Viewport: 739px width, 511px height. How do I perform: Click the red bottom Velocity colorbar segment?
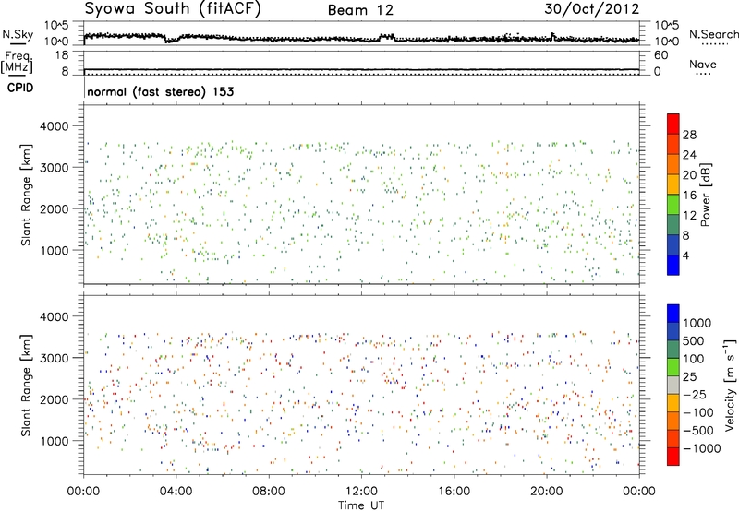click(673, 457)
